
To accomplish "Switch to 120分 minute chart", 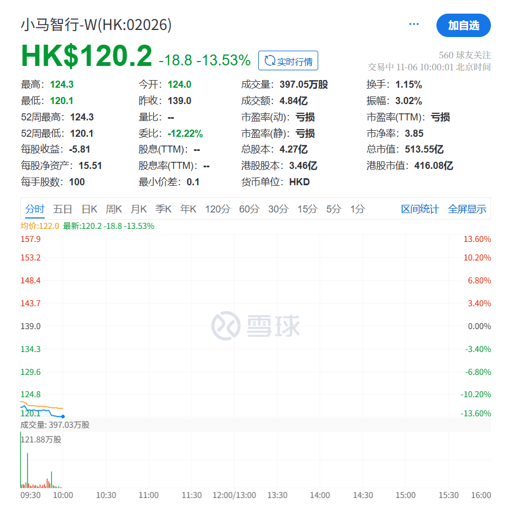I will (x=218, y=209).
